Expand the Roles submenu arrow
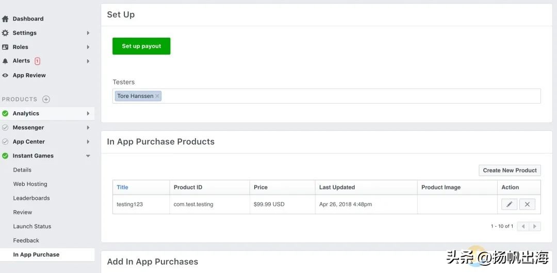This screenshot has height=273, width=557. (88, 47)
